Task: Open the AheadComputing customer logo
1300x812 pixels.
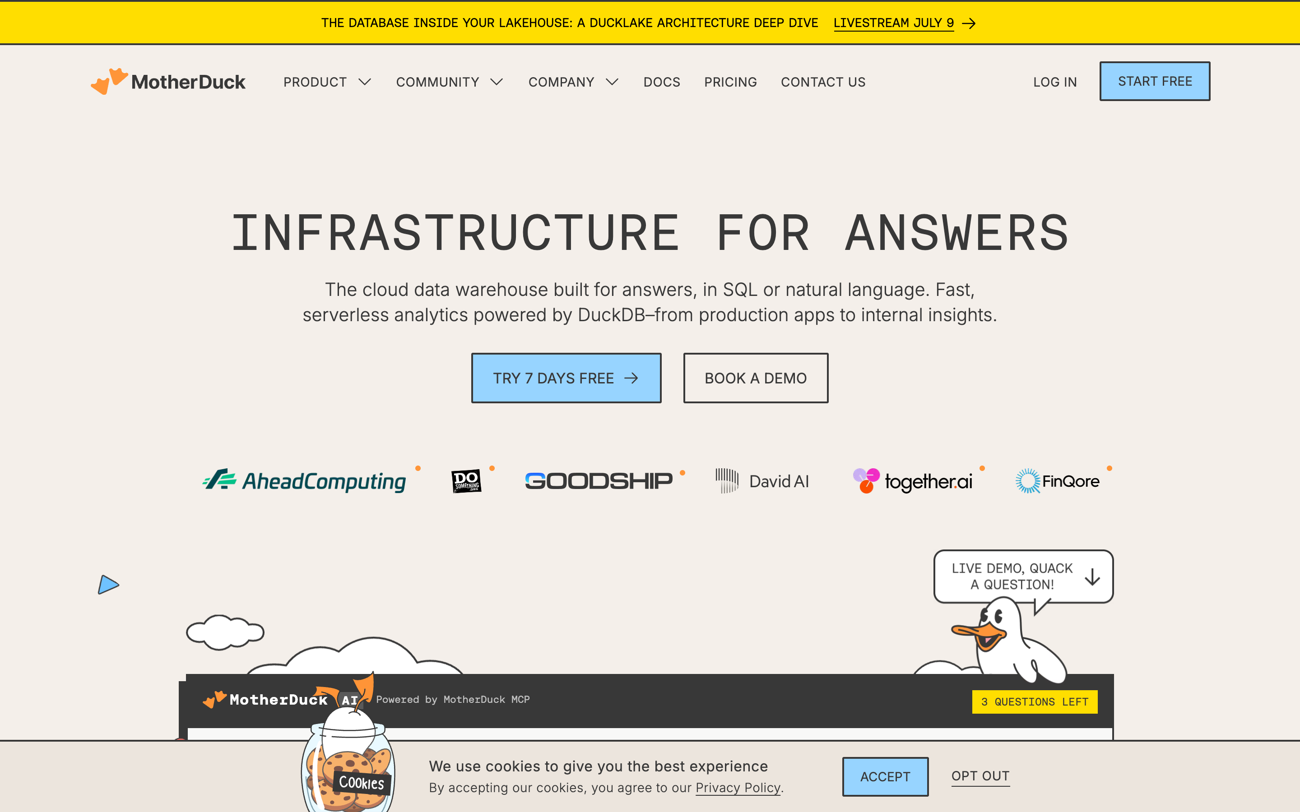Action: pos(304,480)
